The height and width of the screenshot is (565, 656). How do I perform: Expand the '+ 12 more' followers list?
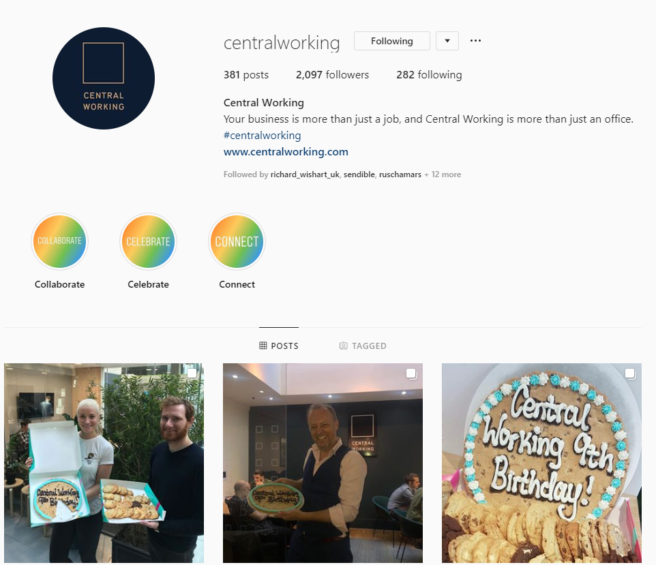(443, 174)
